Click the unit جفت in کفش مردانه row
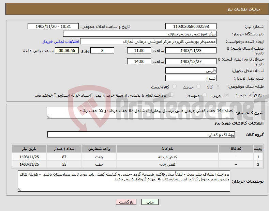269x211 pixels. 99,157
